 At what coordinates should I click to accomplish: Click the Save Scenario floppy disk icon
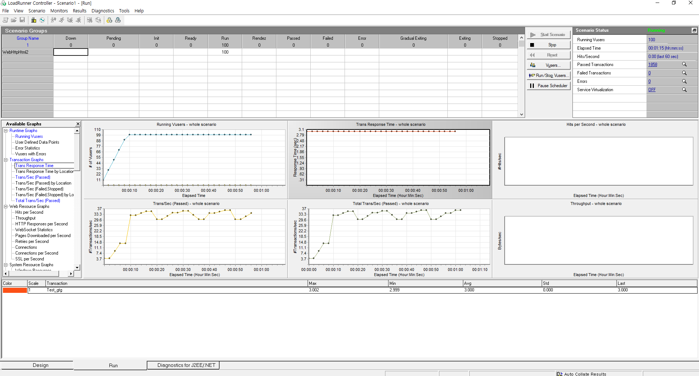(22, 20)
